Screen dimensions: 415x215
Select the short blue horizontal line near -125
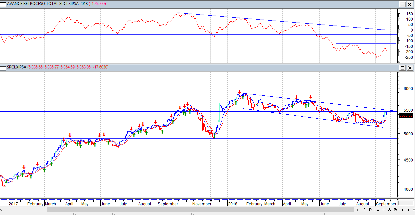(x=366, y=43)
